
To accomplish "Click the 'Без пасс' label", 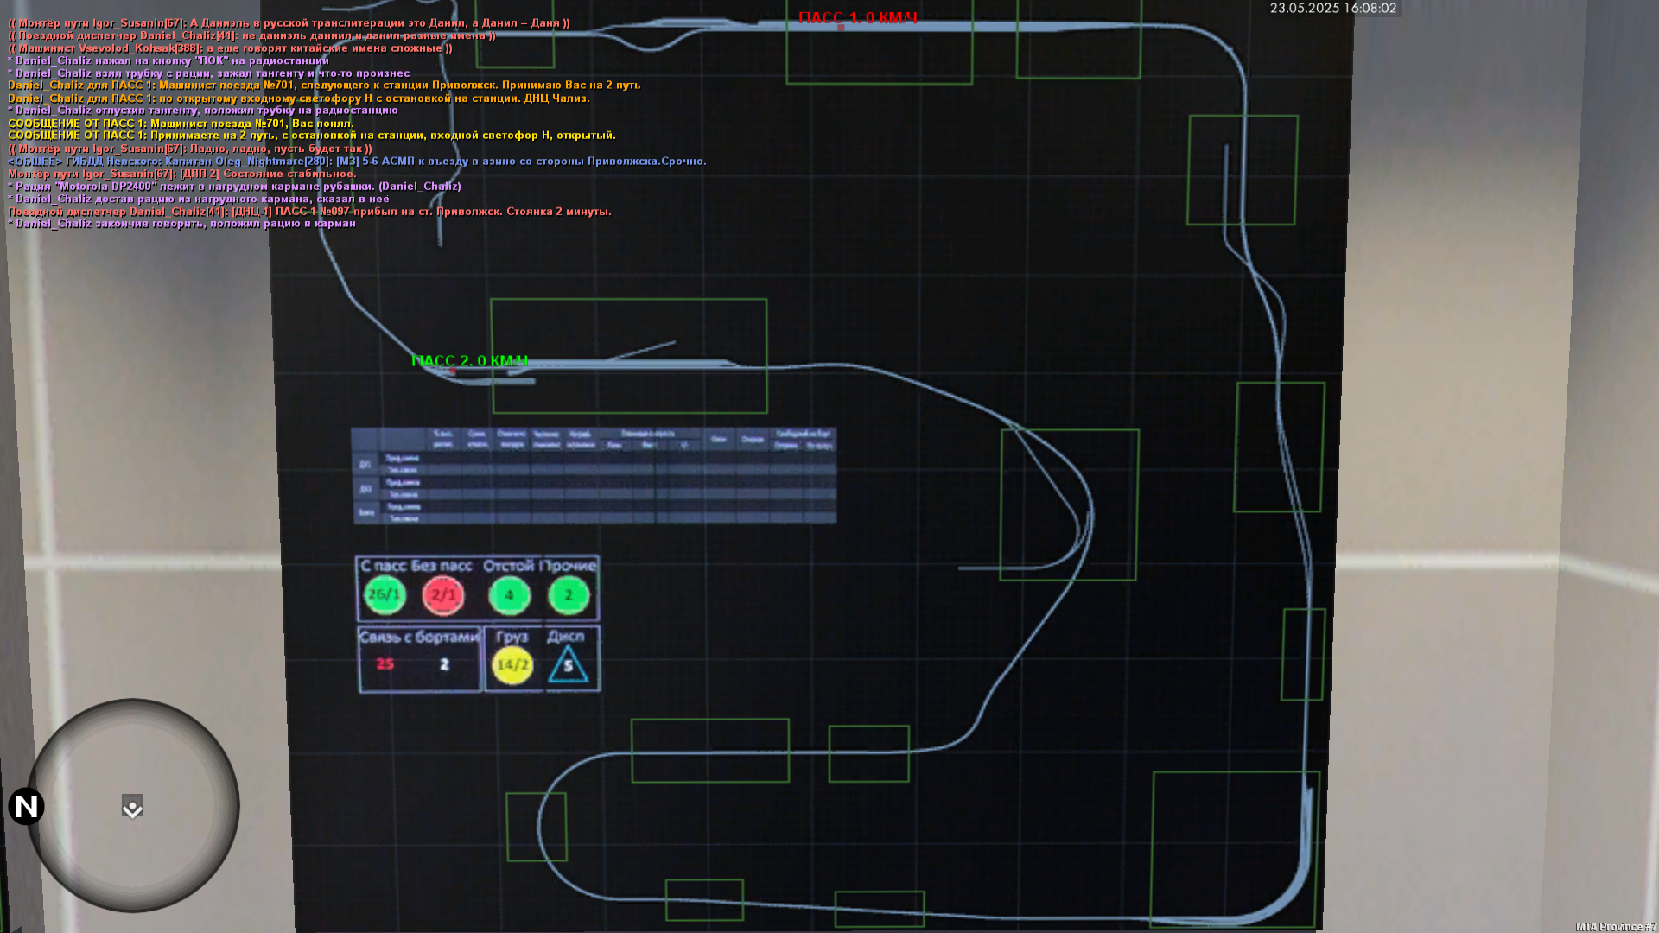I will point(442,566).
